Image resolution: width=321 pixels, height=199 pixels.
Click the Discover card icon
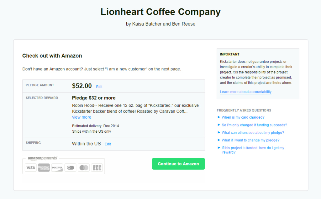(x=57, y=168)
